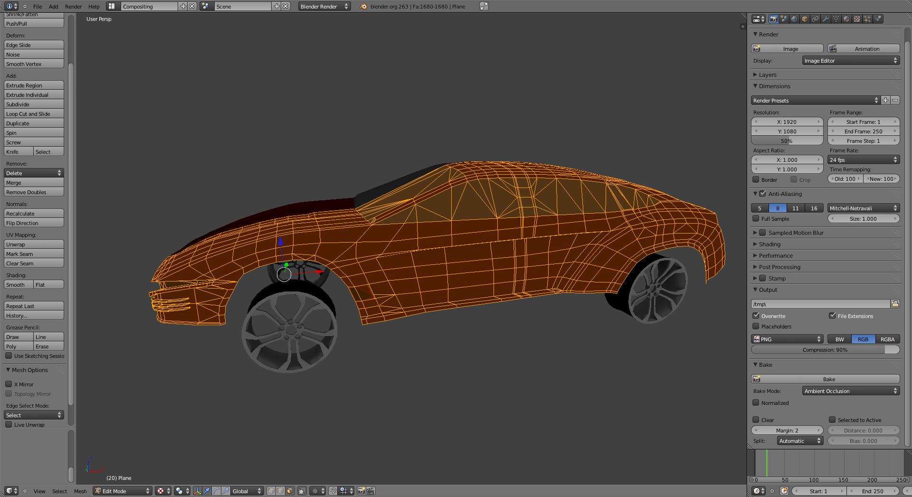
Task: Open the Render menu
Action: tap(73, 7)
